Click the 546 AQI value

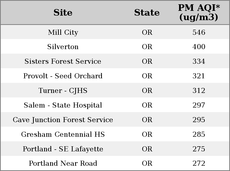coord(199,32)
